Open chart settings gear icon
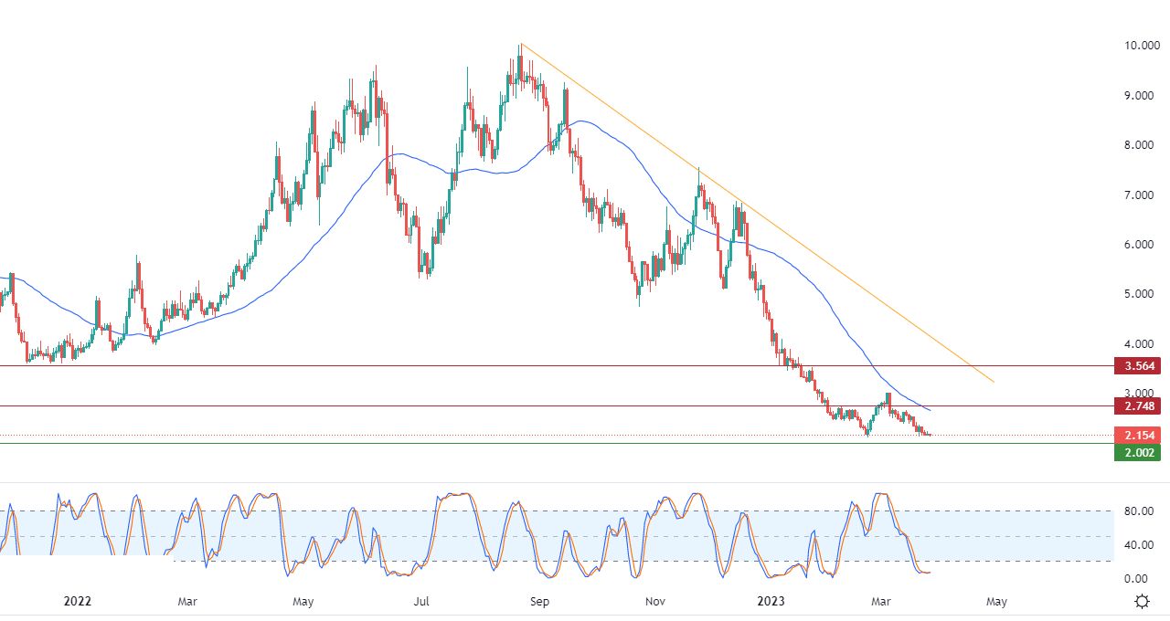 (x=1142, y=601)
